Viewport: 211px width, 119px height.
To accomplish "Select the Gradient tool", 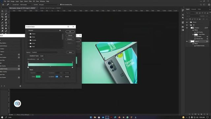I will pyautogui.click(x=2, y=28).
